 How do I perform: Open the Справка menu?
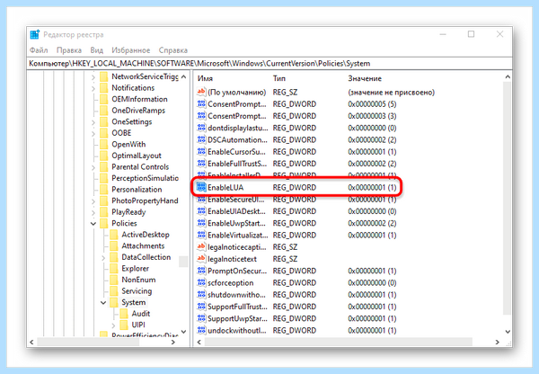[172, 50]
